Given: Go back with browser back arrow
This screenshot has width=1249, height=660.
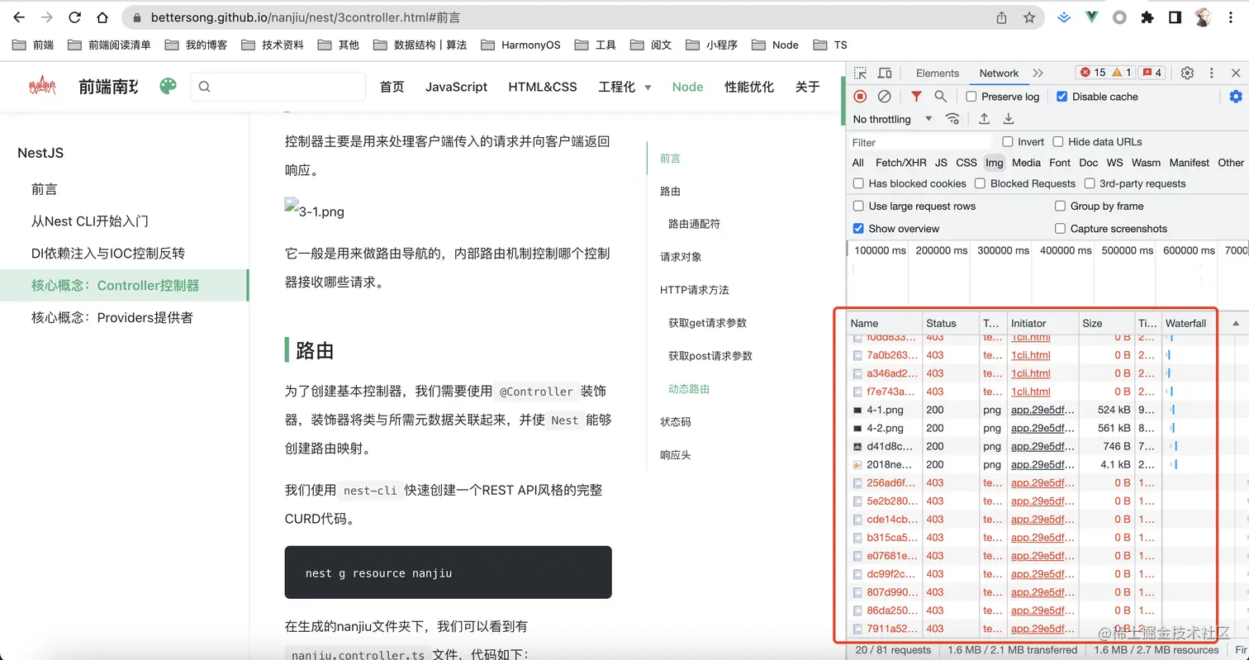Looking at the screenshot, I should (x=20, y=17).
